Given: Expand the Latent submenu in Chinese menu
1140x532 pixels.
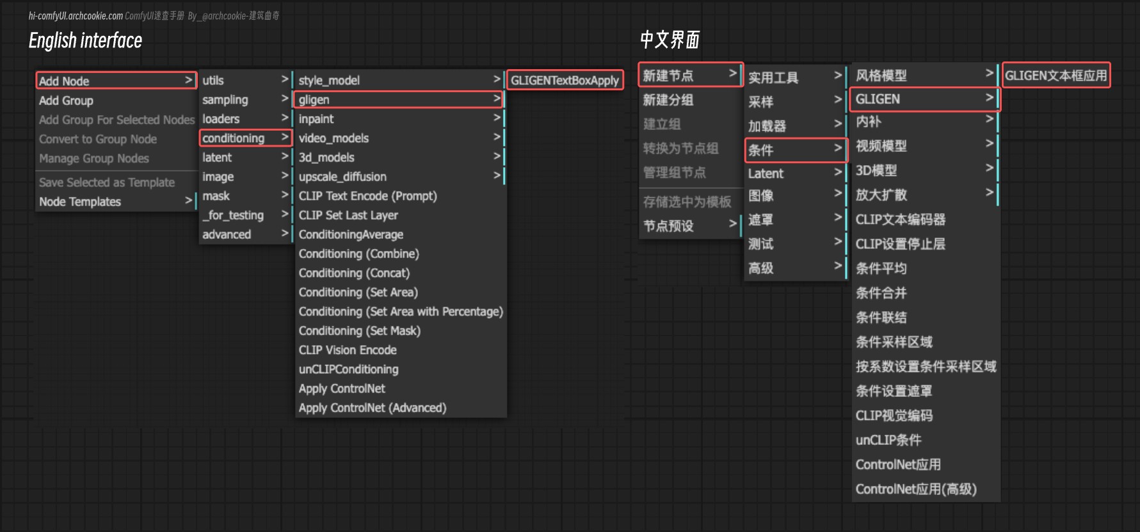Looking at the screenshot, I should tap(796, 173).
